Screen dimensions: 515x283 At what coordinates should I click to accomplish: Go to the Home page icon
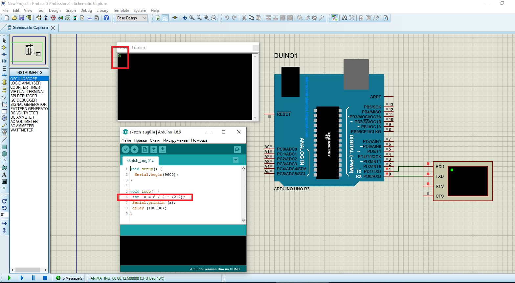click(x=39, y=18)
